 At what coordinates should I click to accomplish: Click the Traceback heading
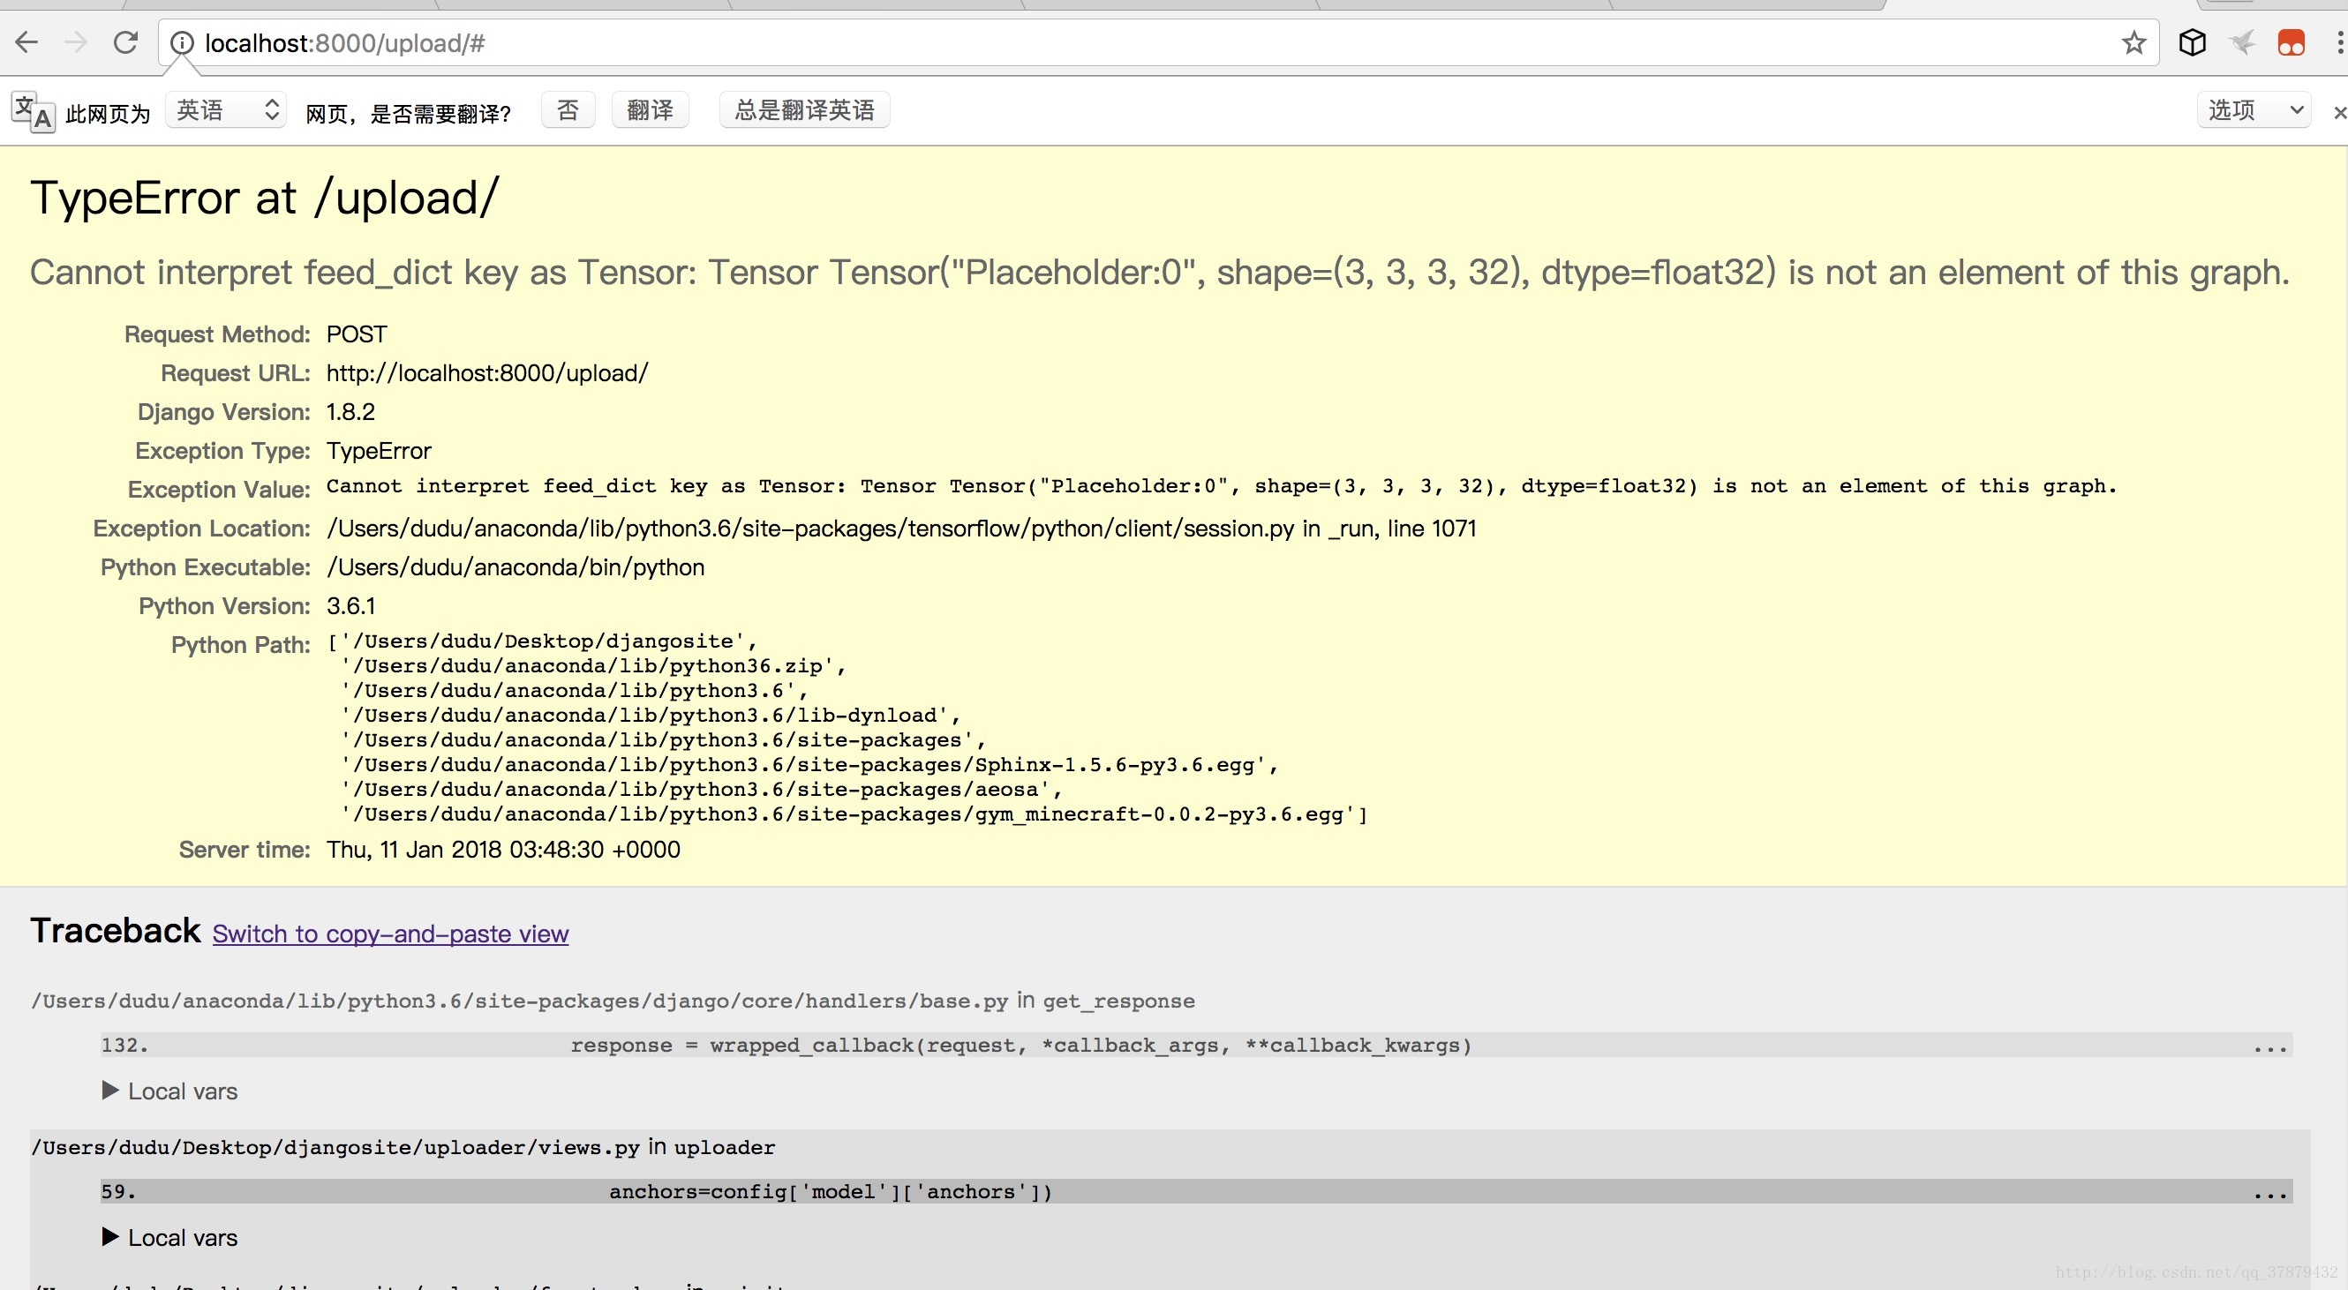115,931
